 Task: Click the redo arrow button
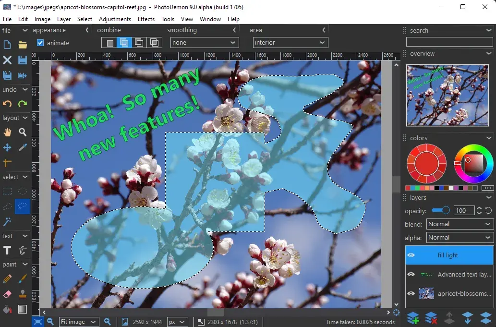coord(22,104)
